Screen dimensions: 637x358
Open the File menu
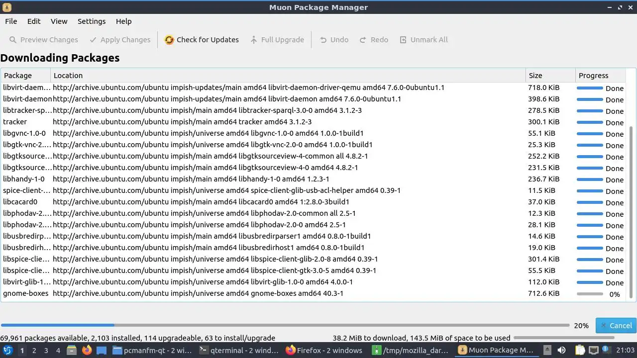[x=11, y=21]
